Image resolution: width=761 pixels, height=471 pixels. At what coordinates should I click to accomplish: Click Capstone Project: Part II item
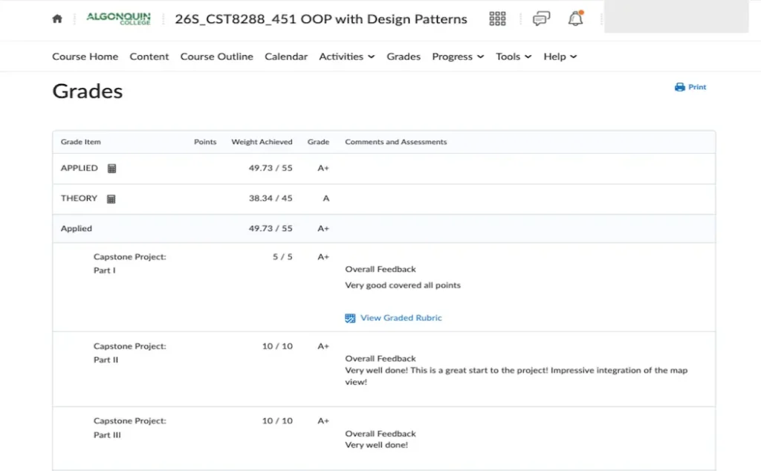(x=129, y=353)
